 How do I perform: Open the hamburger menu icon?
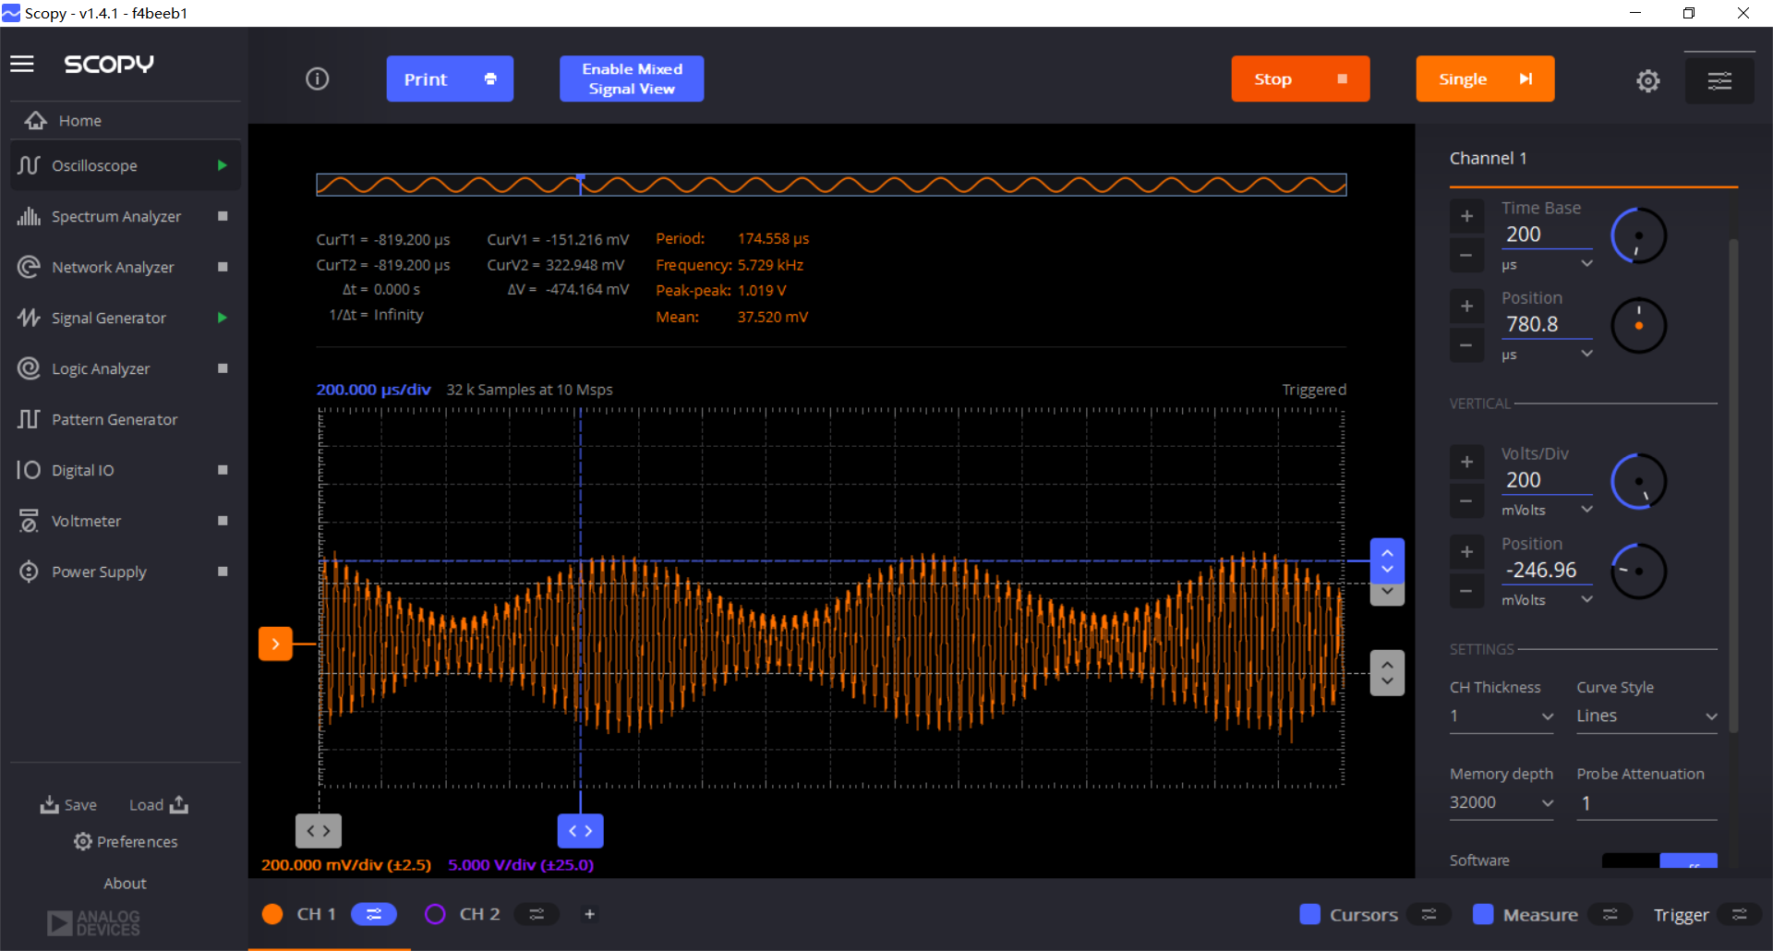pyautogui.click(x=22, y=64)
